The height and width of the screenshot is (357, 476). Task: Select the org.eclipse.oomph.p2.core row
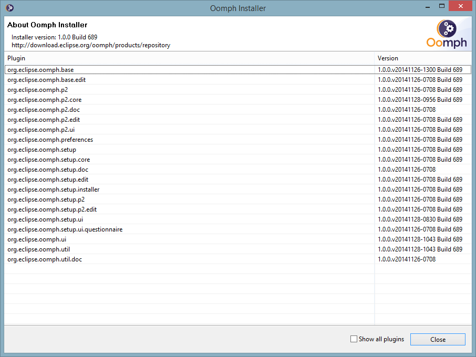pos(238,100)
